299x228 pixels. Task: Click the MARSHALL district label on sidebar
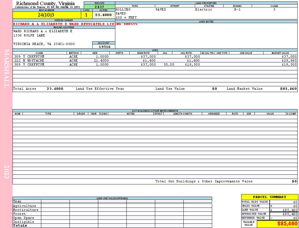tap(7, 69)
